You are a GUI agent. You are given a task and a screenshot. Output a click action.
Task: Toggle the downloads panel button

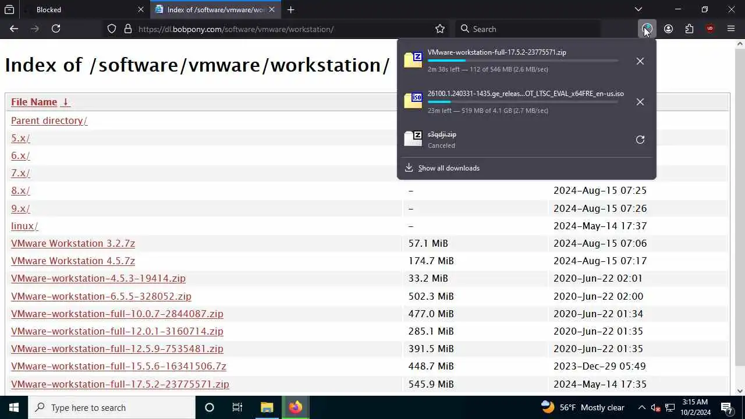point(647,29)
